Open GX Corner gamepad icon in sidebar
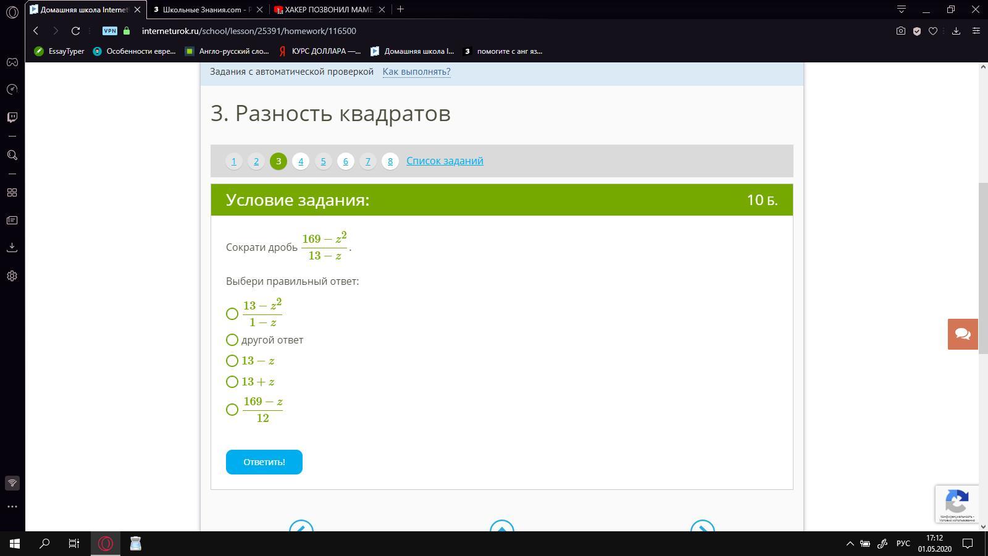Image resolution: width=988 pixels, height=556 pixels. pos(12,62)
